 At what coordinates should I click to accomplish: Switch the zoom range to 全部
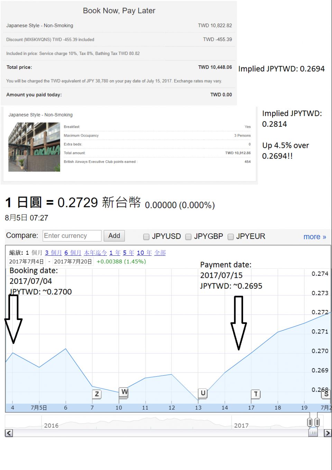pyautogui.click(x=160, y=253)
